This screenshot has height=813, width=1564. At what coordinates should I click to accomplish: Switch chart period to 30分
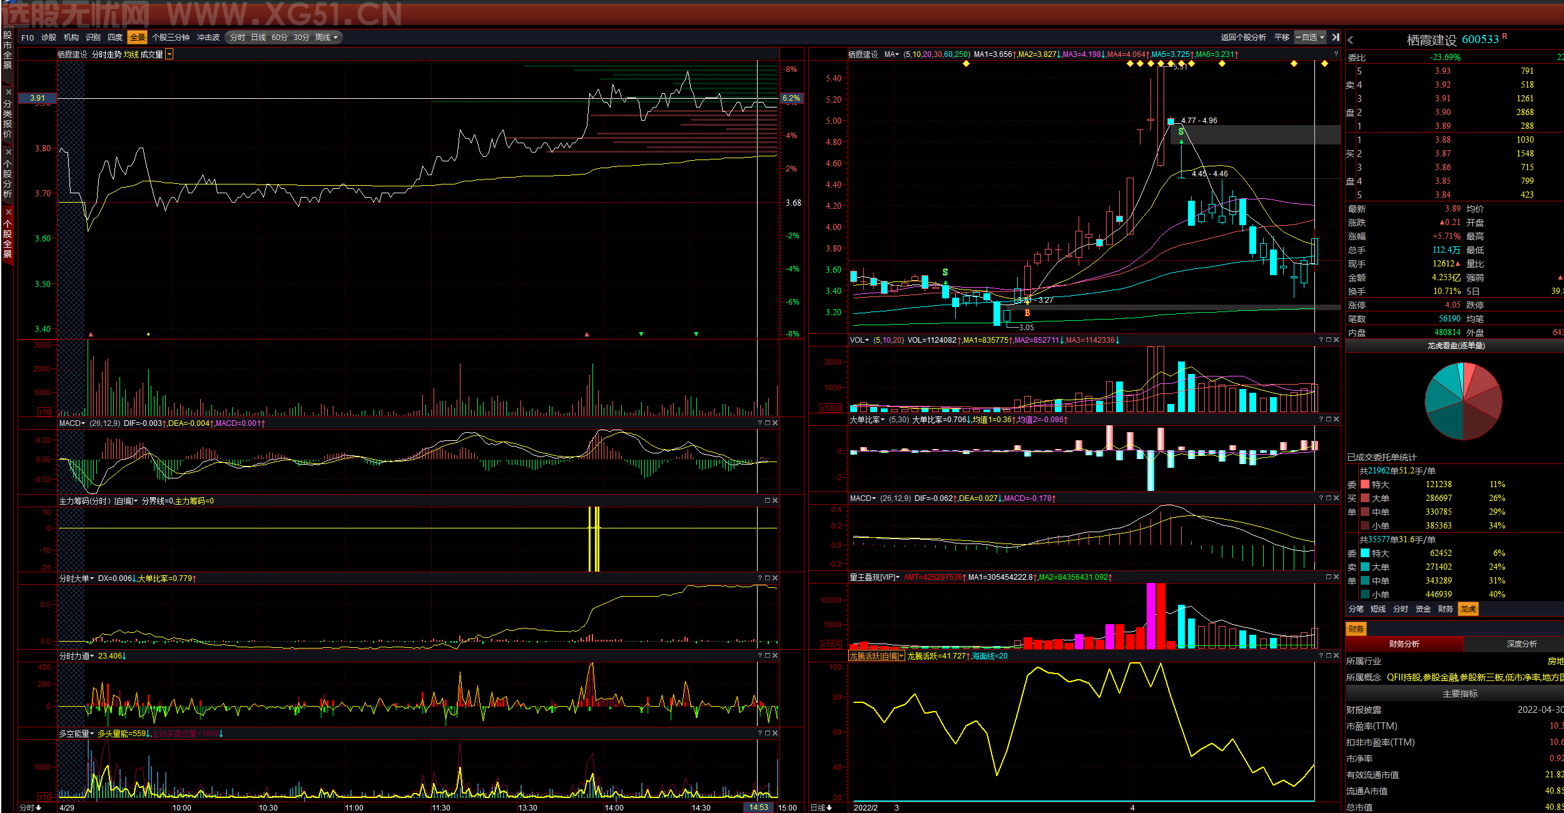coord(302,38)
